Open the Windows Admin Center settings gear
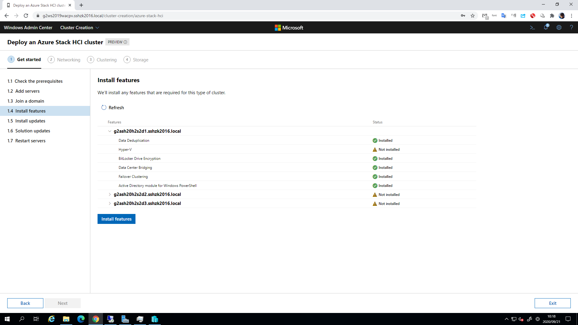The height and width of the screenshot is (325, 578). pyautogui.click(x=559, y=27)
